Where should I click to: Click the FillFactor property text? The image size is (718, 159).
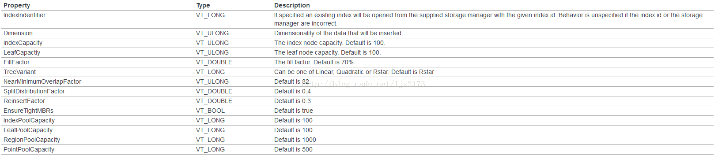tap(17, 62)
